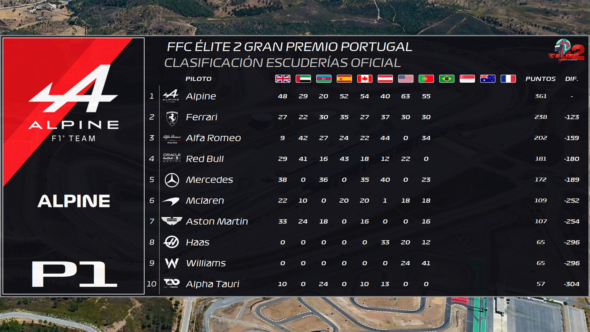Click the Mercedes star logo
Viewport: 590px width, 332px height.
coord(172,180)
